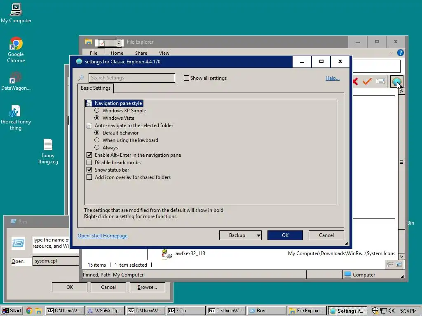Click the blue Help question mark icon in File Explorer
Image resolution: width=422 pixels, height=316 pixels.
(x=400, y=53)
